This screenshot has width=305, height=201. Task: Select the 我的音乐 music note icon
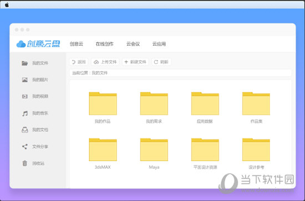(x=25, y=113)
